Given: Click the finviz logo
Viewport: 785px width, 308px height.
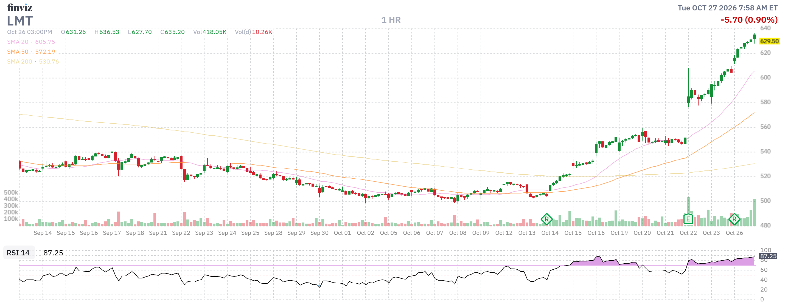Looking at the screenshot, I should click(x=20, y=7).
